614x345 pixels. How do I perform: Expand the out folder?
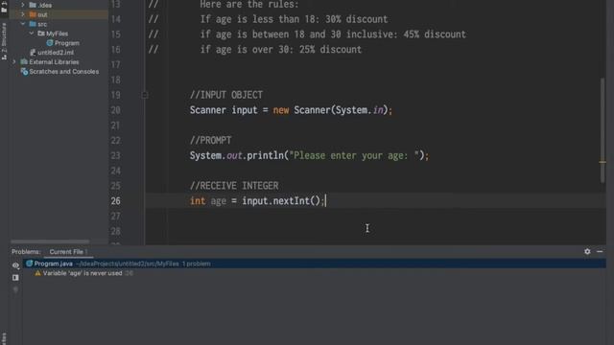click(x=23, y=14)
